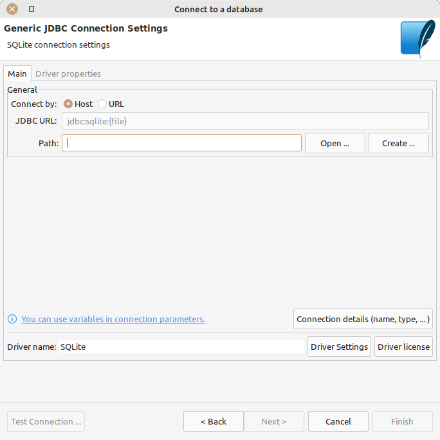The width and height of the screenshot is (440, 440).
Task: Maximize the database connection window
Action: click(x=32, y=9)
